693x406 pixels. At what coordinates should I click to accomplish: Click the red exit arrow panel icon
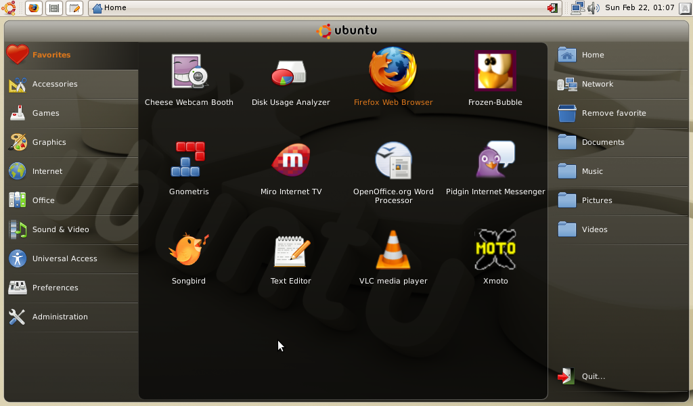tap(552, 8)
